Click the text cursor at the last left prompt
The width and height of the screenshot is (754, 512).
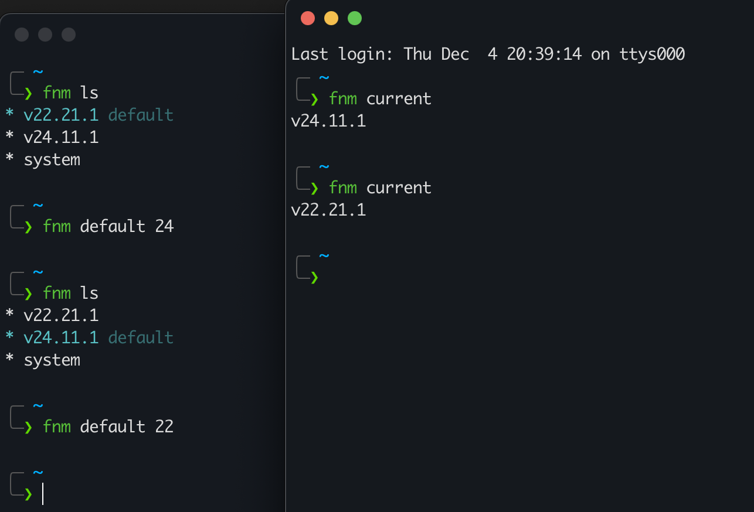pos(43,493)
